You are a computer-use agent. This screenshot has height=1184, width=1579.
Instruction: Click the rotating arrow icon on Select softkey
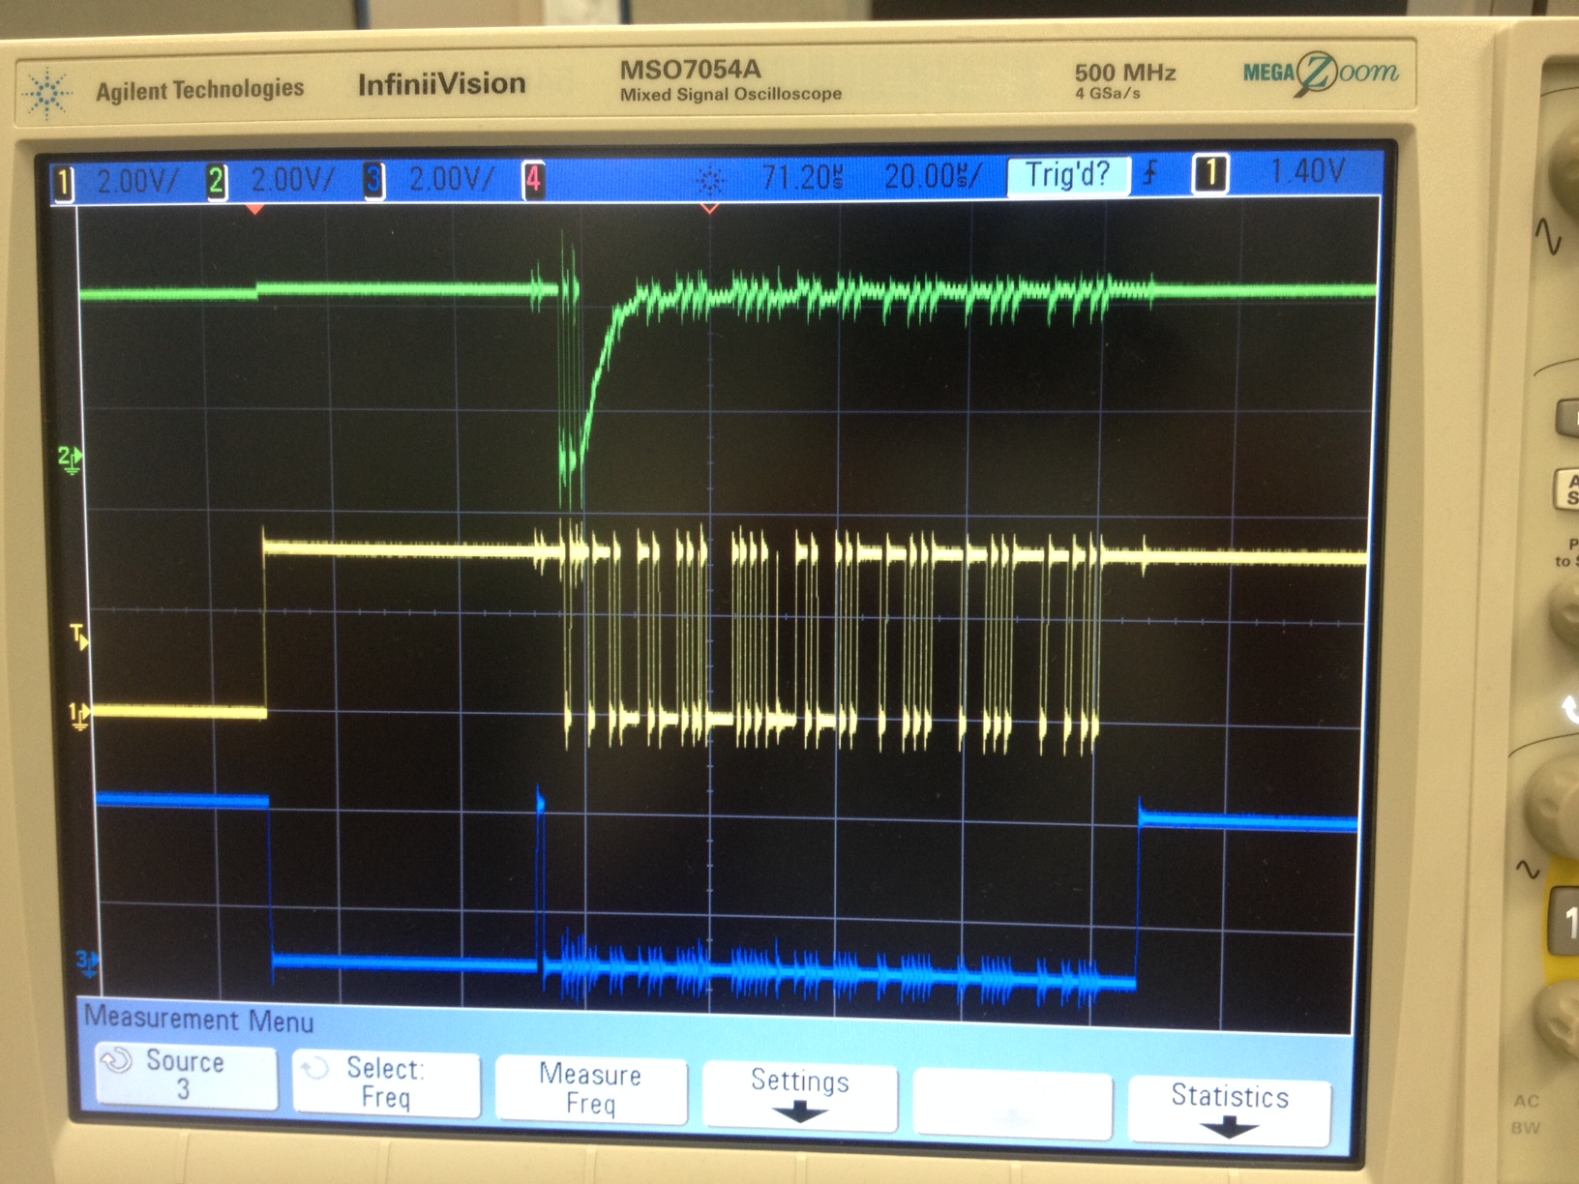point(315,1068)
